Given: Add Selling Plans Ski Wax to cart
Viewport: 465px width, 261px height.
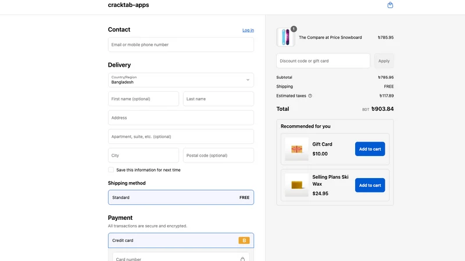Looking at the screenshot, I should point(370,185).
